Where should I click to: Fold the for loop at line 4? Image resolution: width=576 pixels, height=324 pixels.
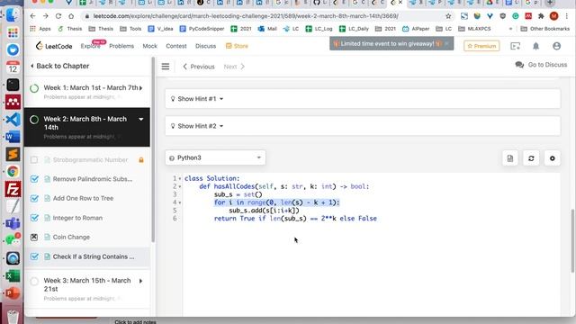(180, 202)
